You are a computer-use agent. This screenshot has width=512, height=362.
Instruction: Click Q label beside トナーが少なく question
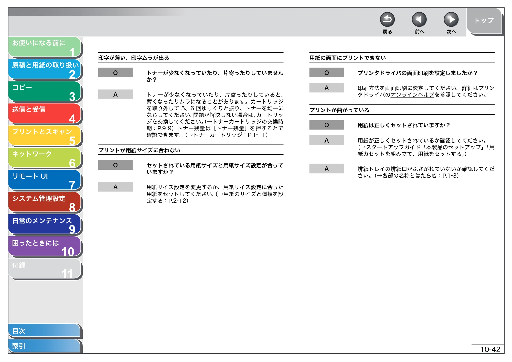(x=115, y=73)
